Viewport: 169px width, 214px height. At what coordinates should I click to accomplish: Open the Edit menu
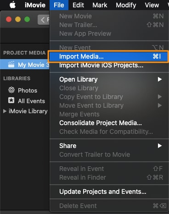point(78,5)
